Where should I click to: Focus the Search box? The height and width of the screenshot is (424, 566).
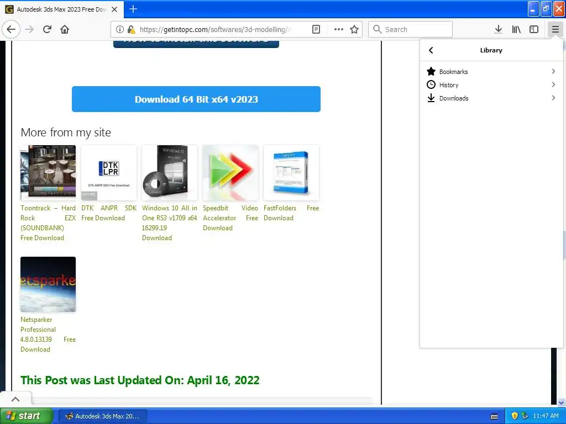pos(411,29)
